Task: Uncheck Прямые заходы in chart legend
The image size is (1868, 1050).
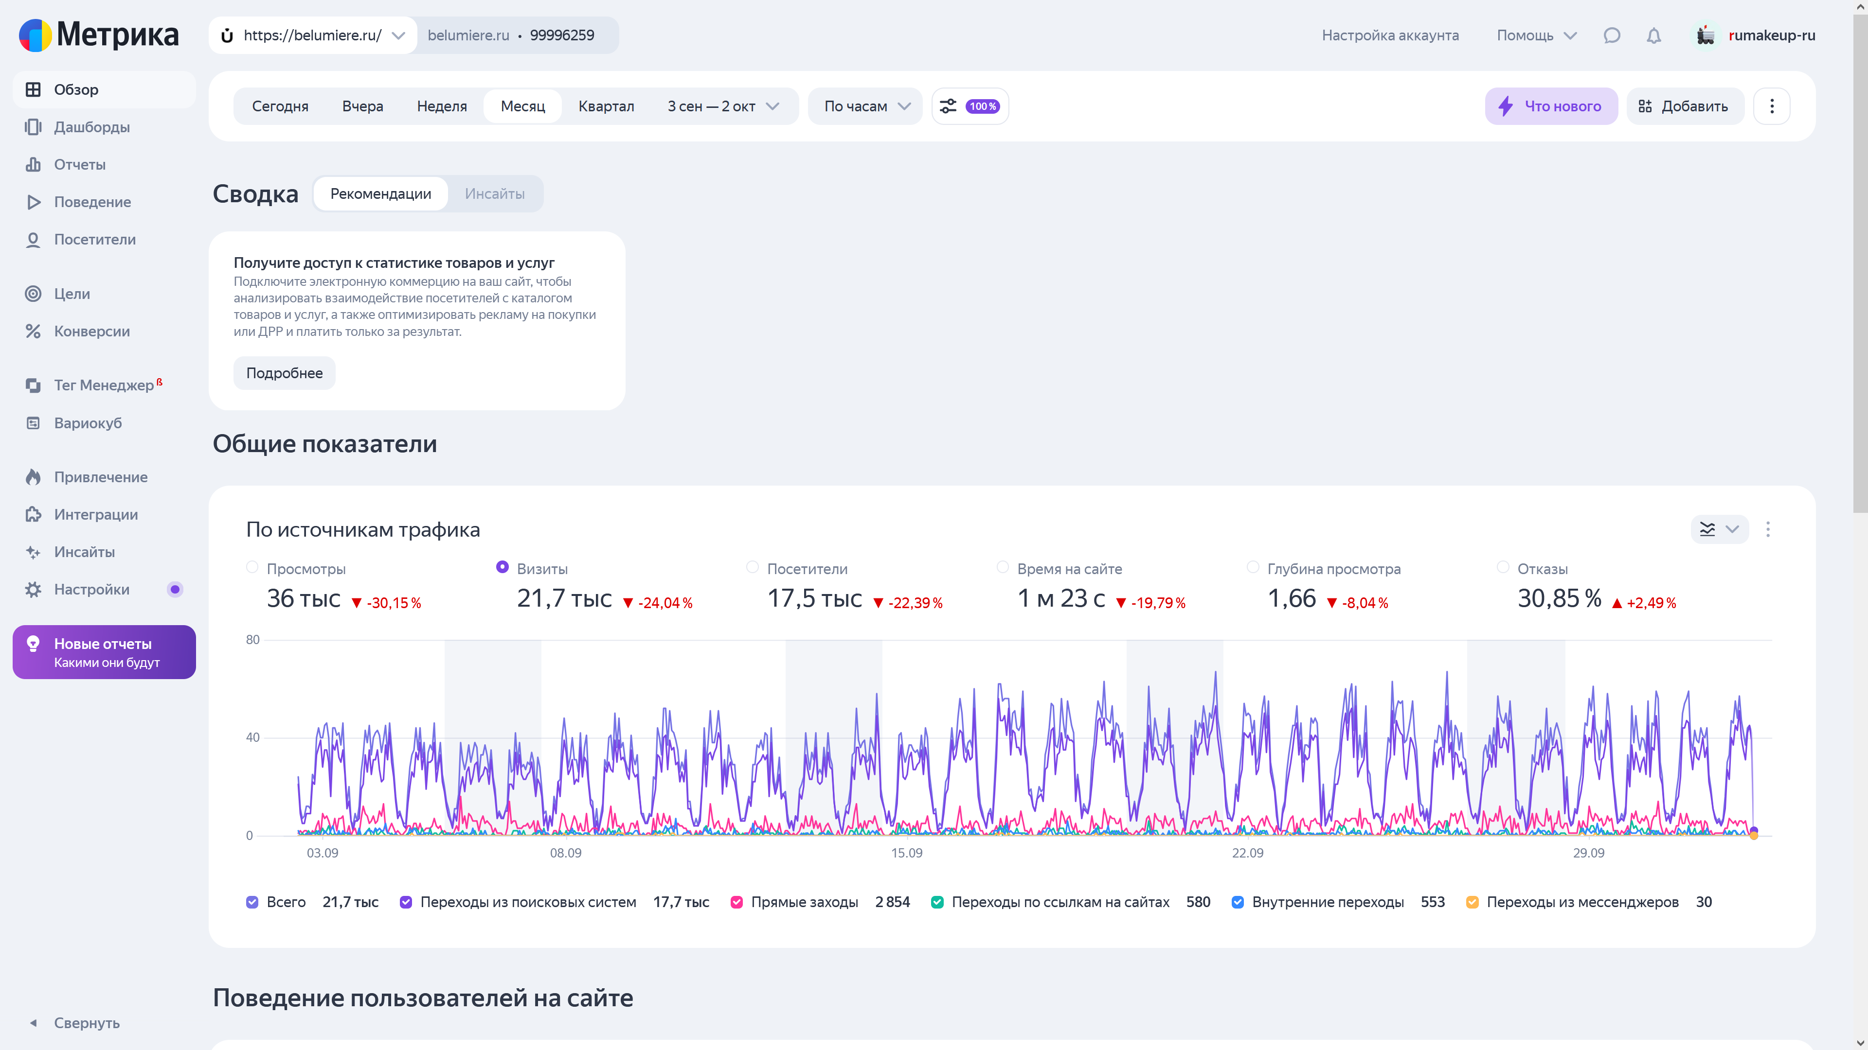Action: pos(737,902)
